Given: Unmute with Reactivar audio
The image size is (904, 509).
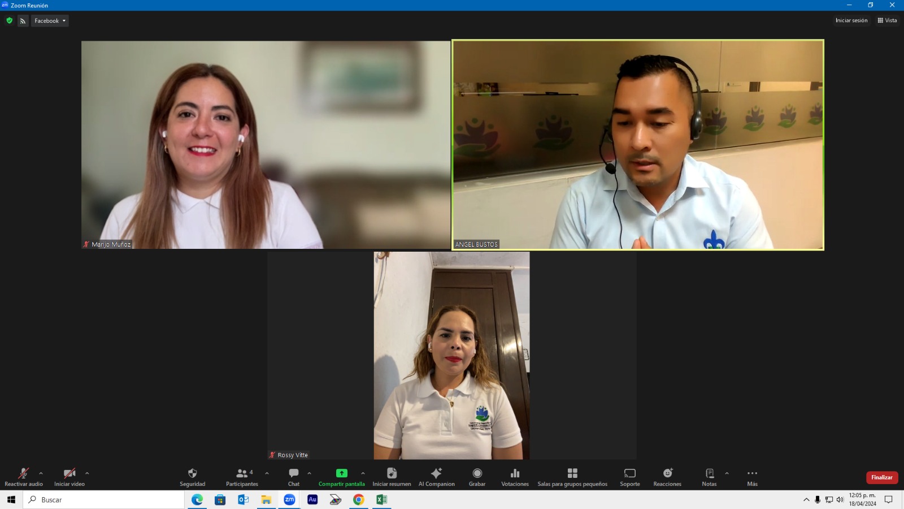Looking at the screenshot, I should (x=24, y=473).
